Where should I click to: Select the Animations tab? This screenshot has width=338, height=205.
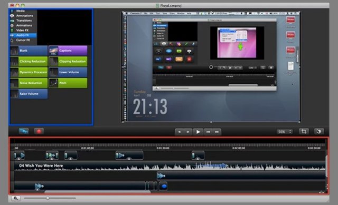pyautogui.click(x=23, y=25)
